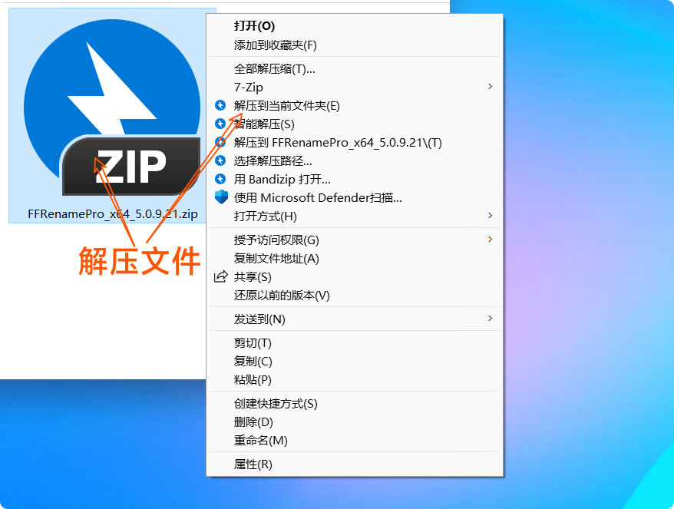Select 复制文件地址(A) menu entry
Viewport: 674px width, 509px height.
pos(276,259)
